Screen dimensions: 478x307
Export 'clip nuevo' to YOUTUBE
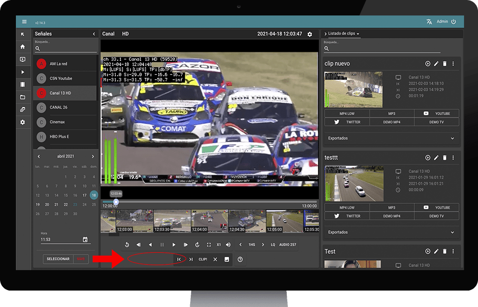[437, 114]
